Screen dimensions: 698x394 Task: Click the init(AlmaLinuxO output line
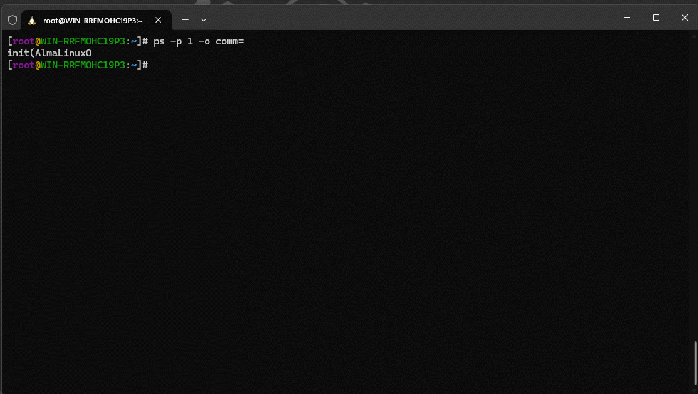49,53
